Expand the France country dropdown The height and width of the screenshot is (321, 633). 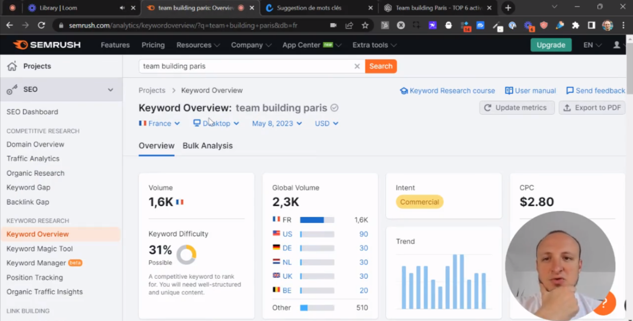160,123
